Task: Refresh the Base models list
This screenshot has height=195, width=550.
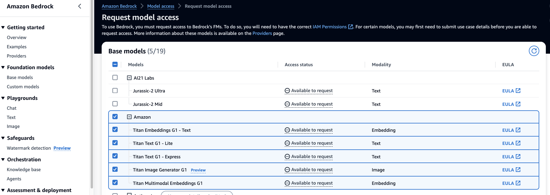Action: (534, 51)
